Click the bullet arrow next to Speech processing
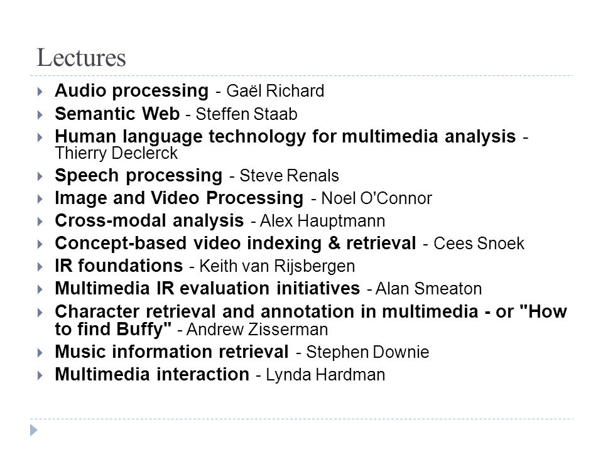 pyautogui.click(x=40, y=176)
